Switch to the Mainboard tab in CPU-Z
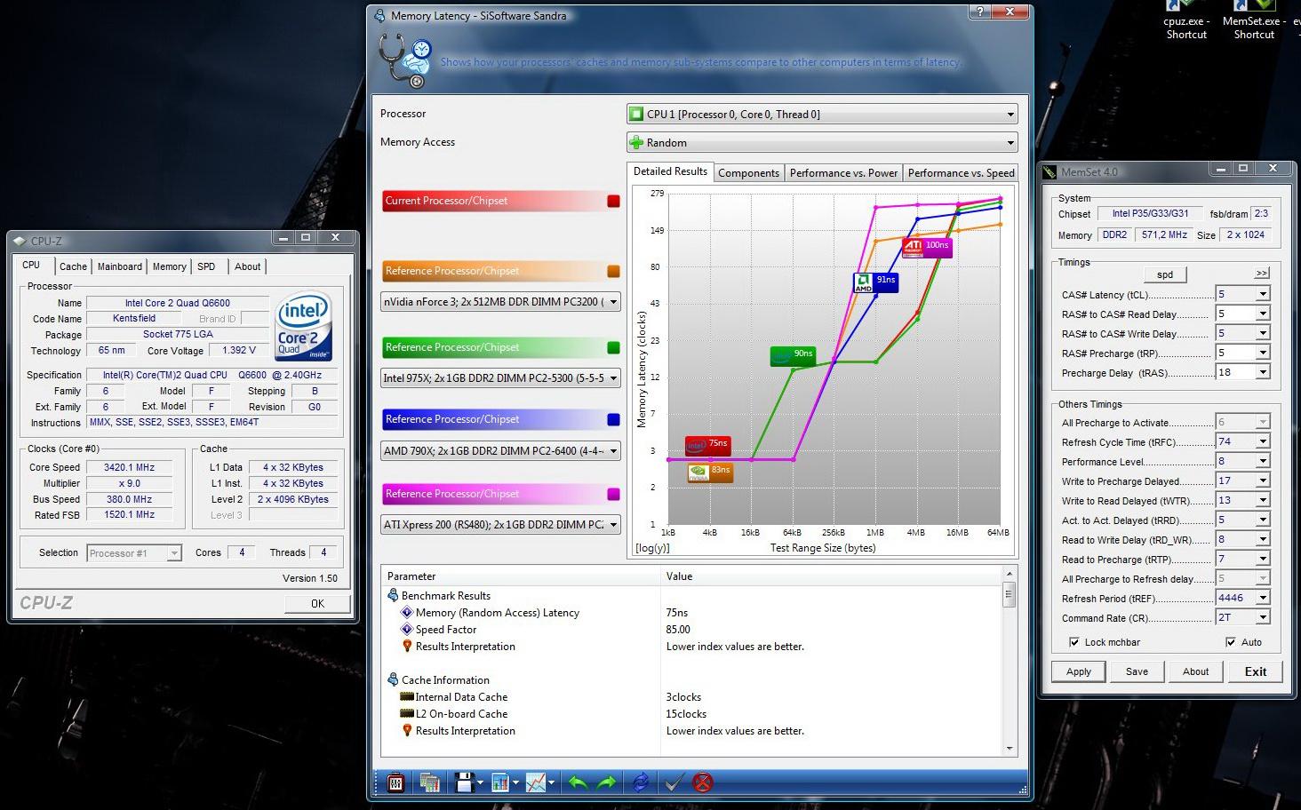Screen dimensions: 1301x810 point(120,266)
